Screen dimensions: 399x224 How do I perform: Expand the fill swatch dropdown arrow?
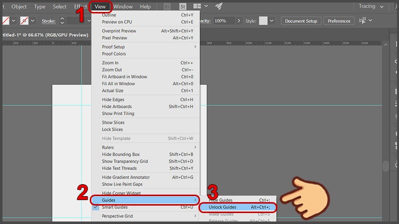(x=13, y=20)
